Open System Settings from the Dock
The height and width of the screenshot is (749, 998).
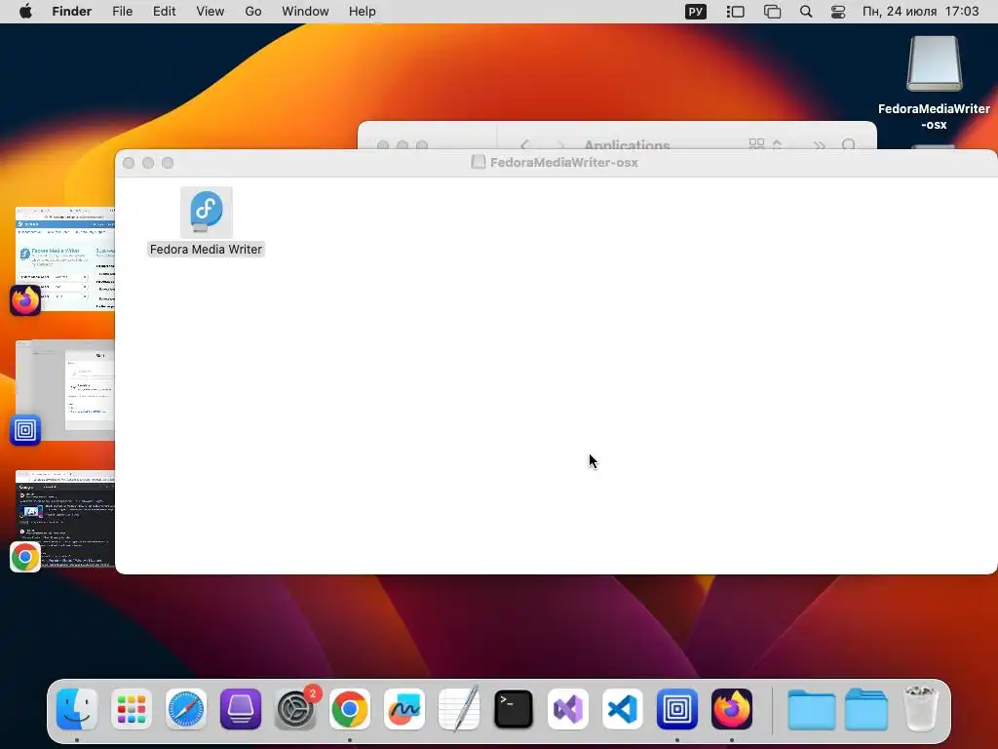pos(295,709)
